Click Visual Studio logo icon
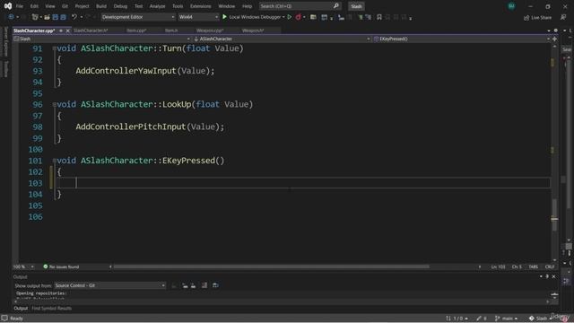The image size is (574, 323). point(8,6)
